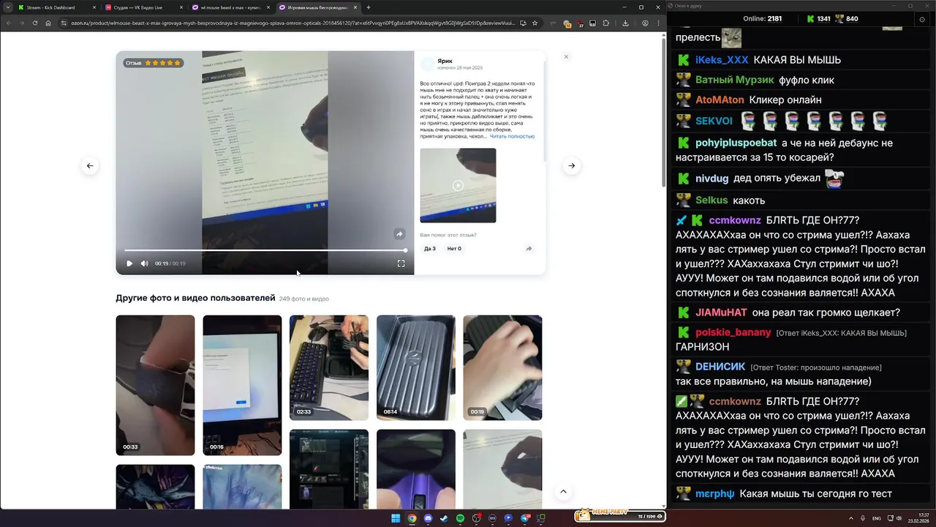The image size is (936, 527).
Task: Share the review via arrow next to 'Нет 0'
Action: click(529, 249)
